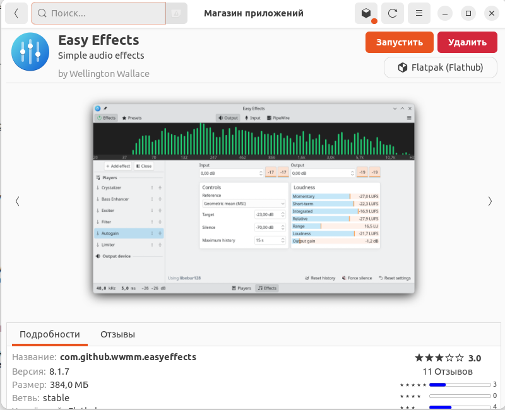Close the app store window
The width and height of the screenshot is (505, 410).
(492, 13)
